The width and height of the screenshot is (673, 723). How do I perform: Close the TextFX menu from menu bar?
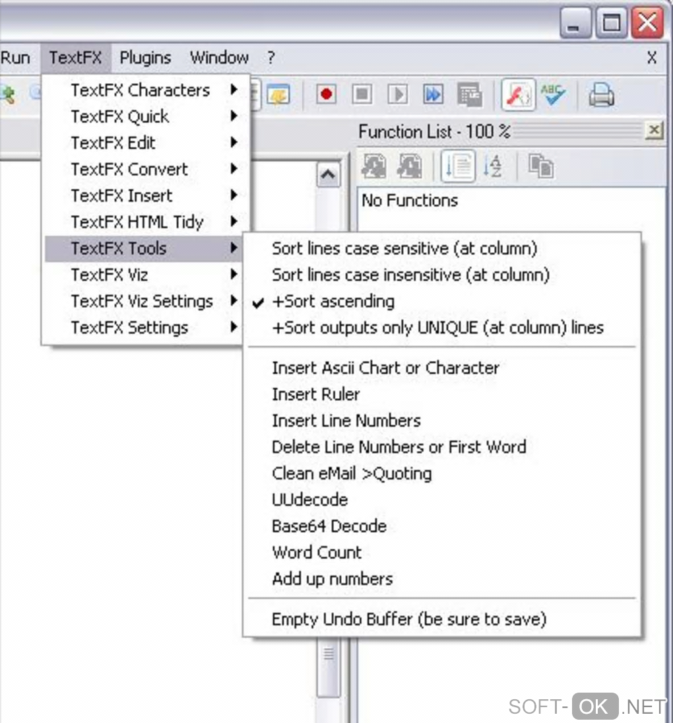tap(76, 58)
